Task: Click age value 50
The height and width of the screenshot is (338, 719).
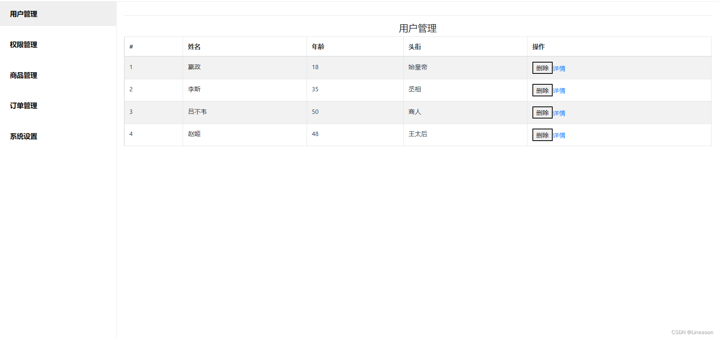Action: pos(315,112)
